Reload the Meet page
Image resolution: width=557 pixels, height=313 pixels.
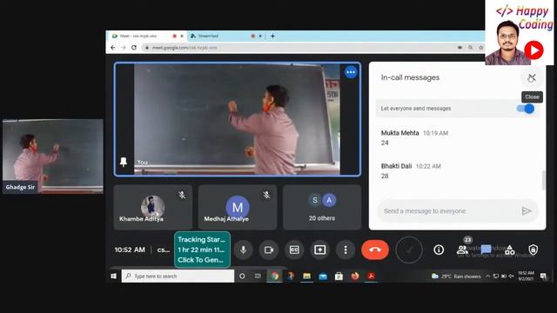134,47
